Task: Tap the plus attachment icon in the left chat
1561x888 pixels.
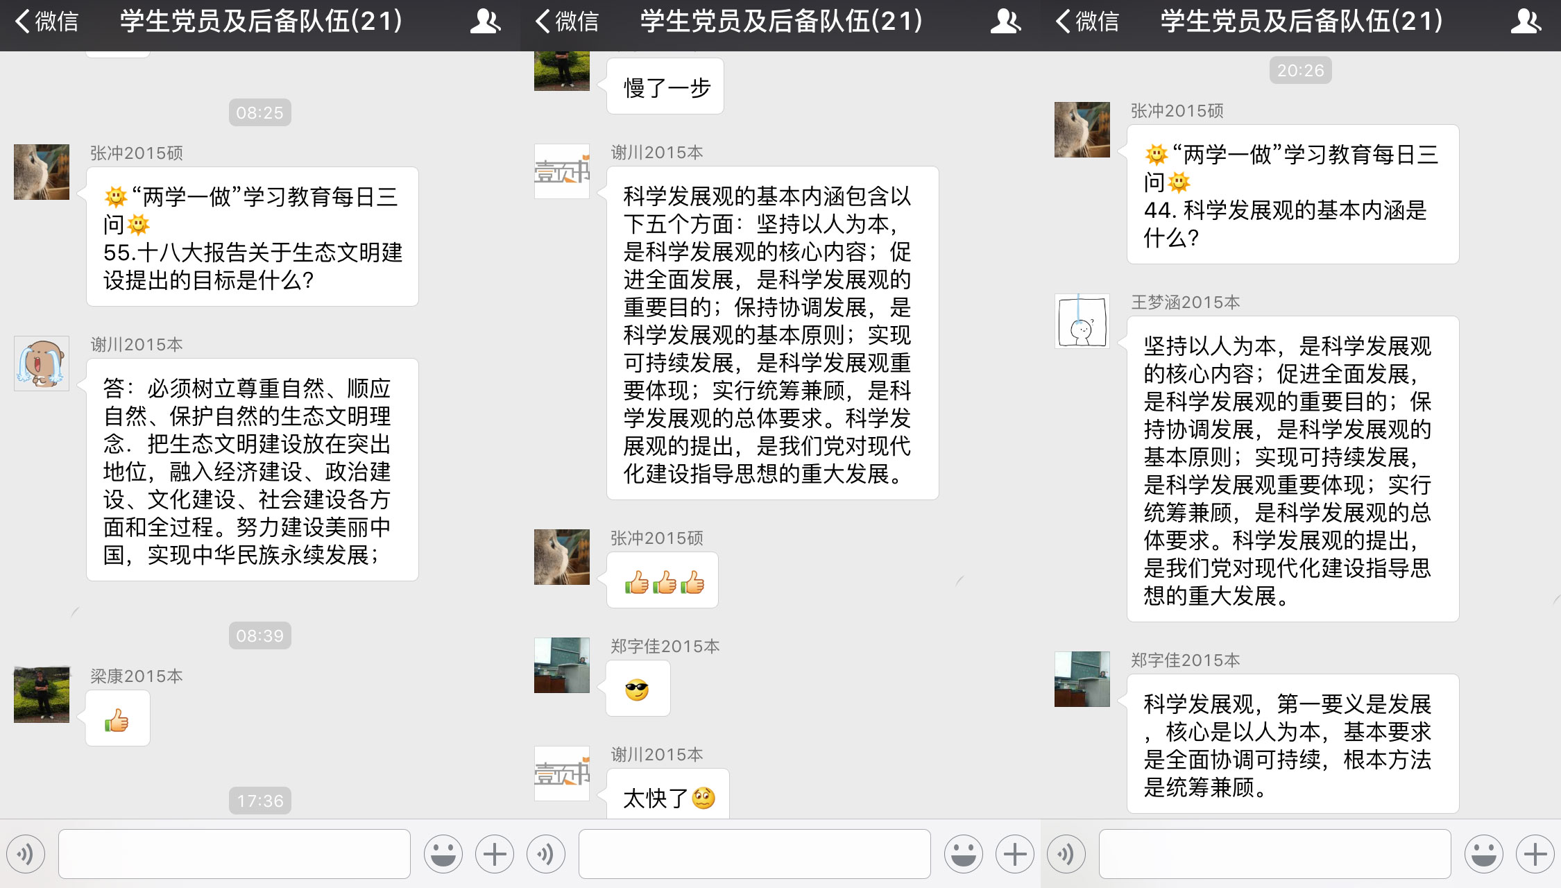Action: tap(495, 854)
